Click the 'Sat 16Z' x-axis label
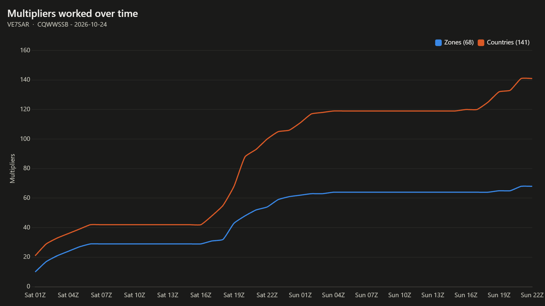The width and height of the screenshot is (545, 306). pyautogui.click(x=201, y=295)
